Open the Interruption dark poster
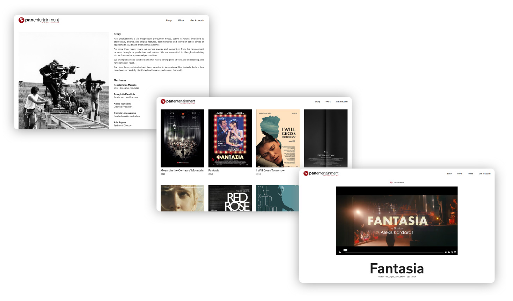This screenshot has height=301, width=513. pos(325,138)
